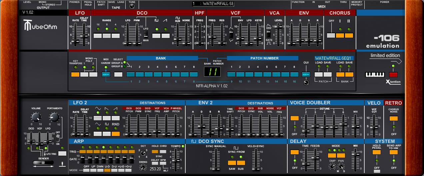Select the LFO 2 ramp-up waveform button
Image resolution: width=424 pixels, height=176 pixels.
pos(116,118)
